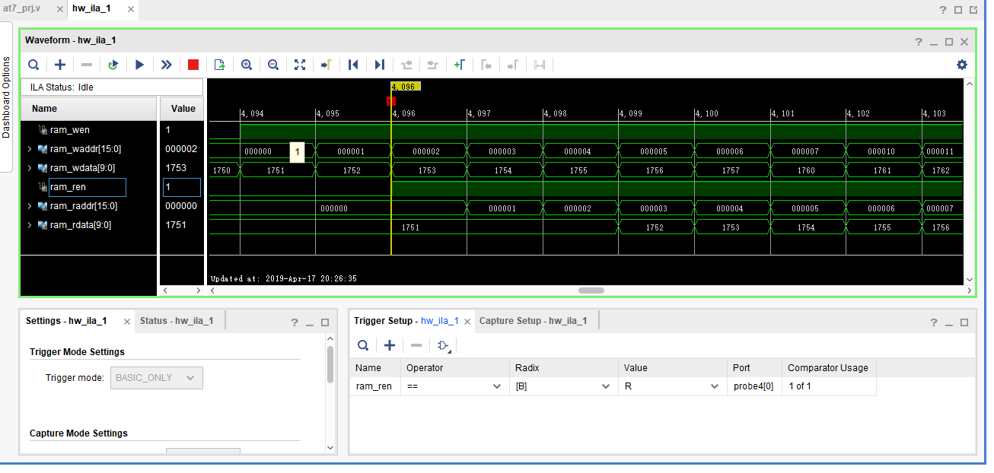Click Run Trigger Immediate double-arrow icon

pyautogui.click(x=167, y=65)
